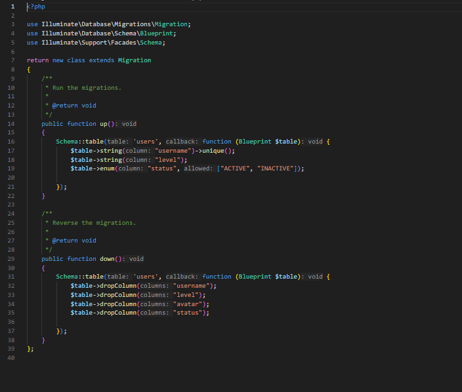
Task: Click the 'extends' keyword on line 7
Action: (102, 60)
